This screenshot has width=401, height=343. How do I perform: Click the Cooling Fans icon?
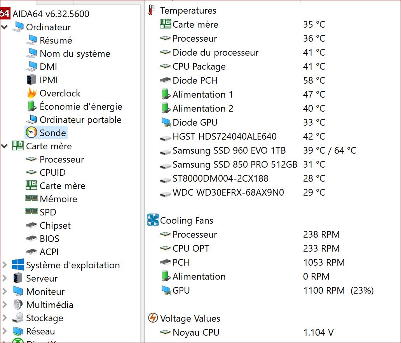click(x=153, y=220)
